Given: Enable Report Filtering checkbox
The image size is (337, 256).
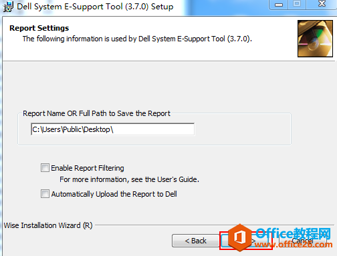Looking at the screenshot, I should coord(45,168).
